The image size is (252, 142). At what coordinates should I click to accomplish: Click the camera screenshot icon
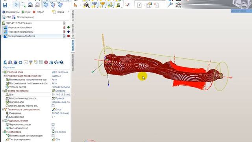click(30, 5)
